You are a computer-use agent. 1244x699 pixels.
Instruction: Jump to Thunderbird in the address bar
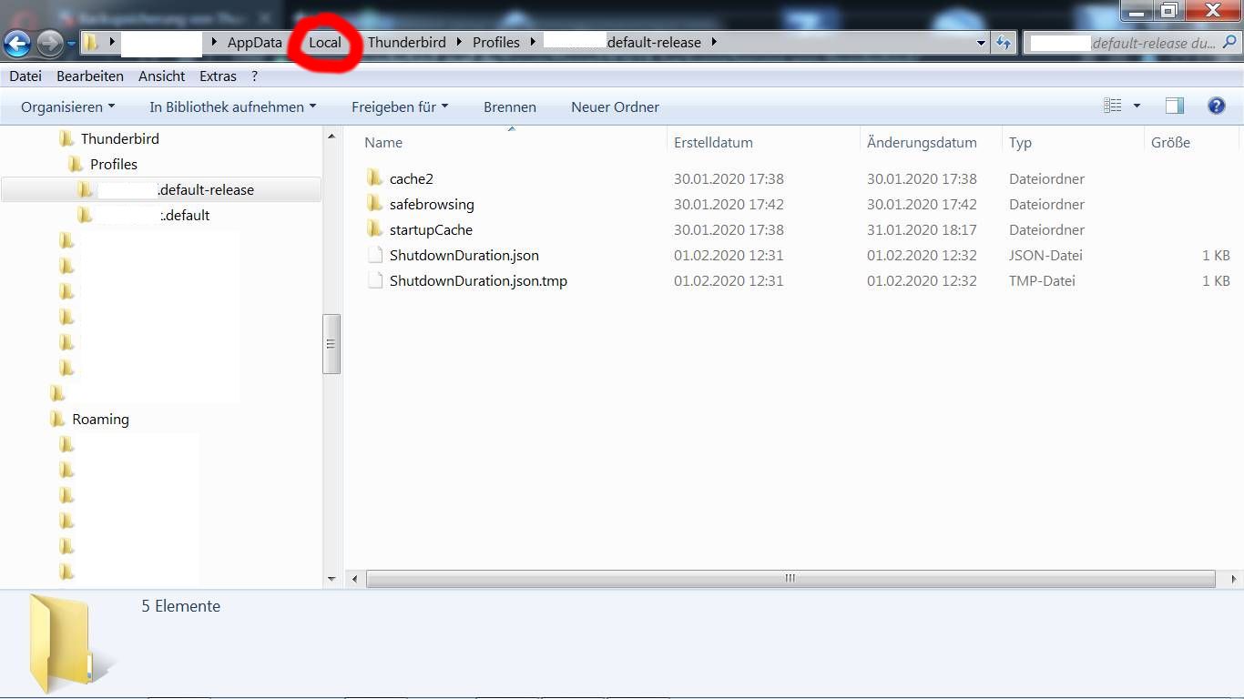point(407,42)
